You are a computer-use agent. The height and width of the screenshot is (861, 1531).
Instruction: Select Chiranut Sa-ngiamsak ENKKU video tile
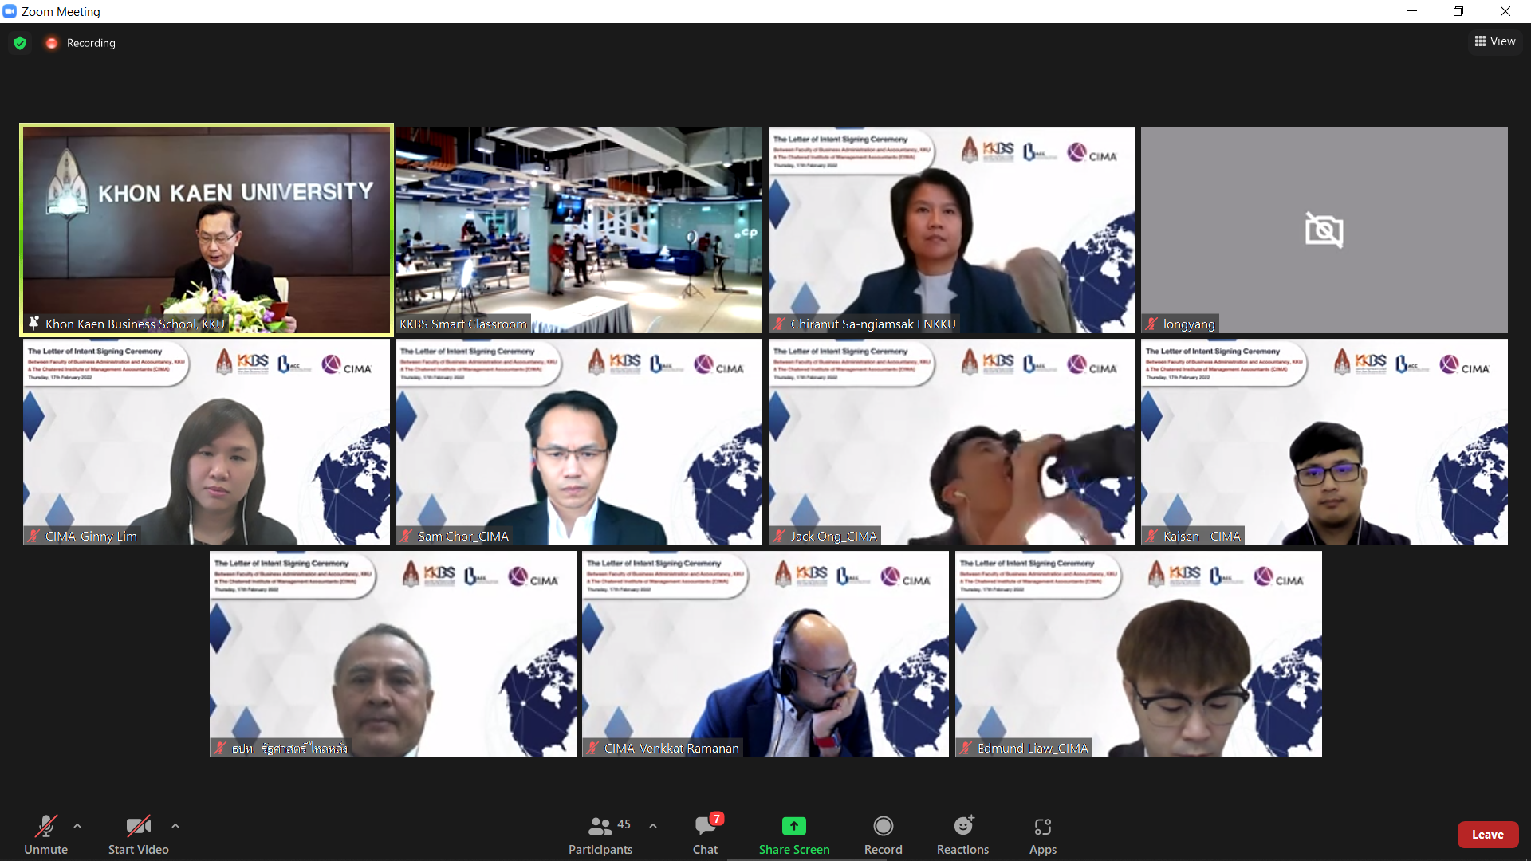click(952, 230)
